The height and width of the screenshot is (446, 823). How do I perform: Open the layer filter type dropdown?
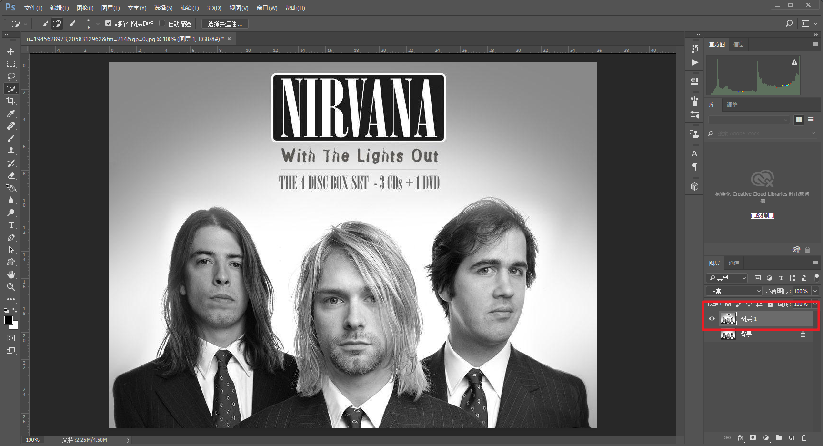(727, 278)
